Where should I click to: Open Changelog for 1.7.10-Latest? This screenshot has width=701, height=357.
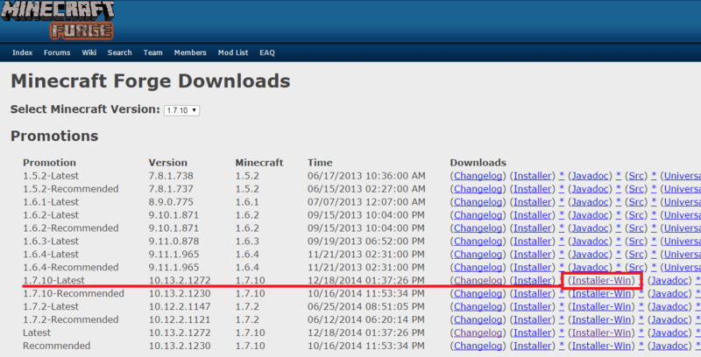pyautogui.click(x=478, y=281)
